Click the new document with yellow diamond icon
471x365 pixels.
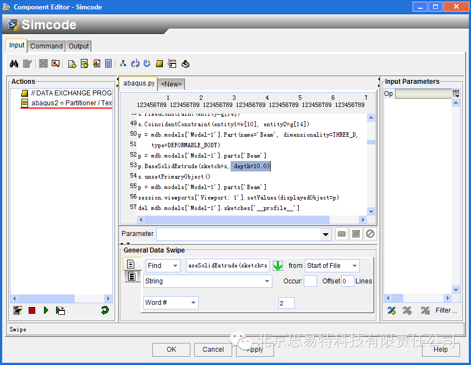click(x=72, y=64)
